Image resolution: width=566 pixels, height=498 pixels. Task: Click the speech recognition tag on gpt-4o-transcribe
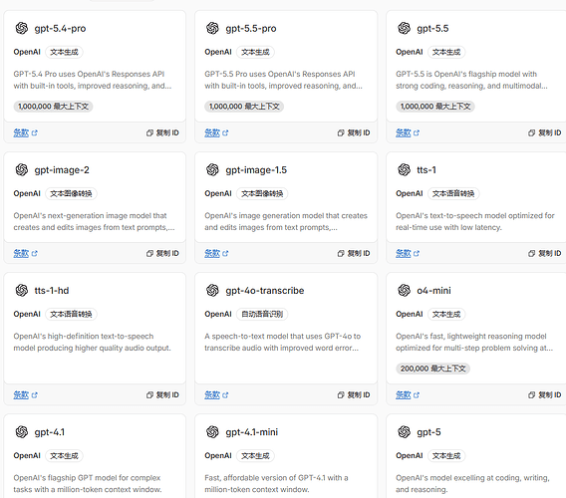click(262, 314)
